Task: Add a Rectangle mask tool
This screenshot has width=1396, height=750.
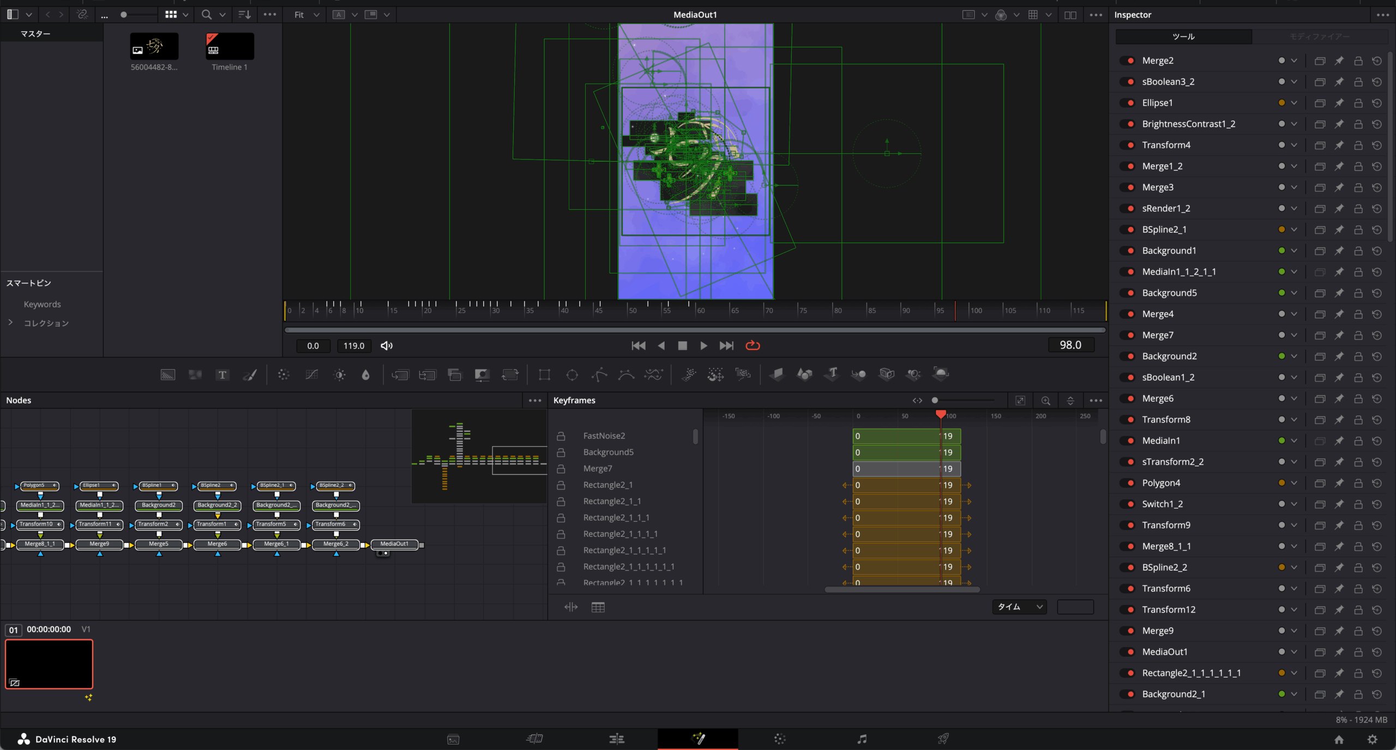Action: 544,374
